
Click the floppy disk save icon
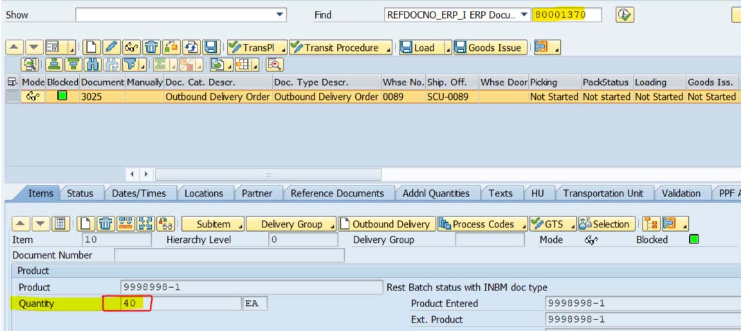point(210,48)
